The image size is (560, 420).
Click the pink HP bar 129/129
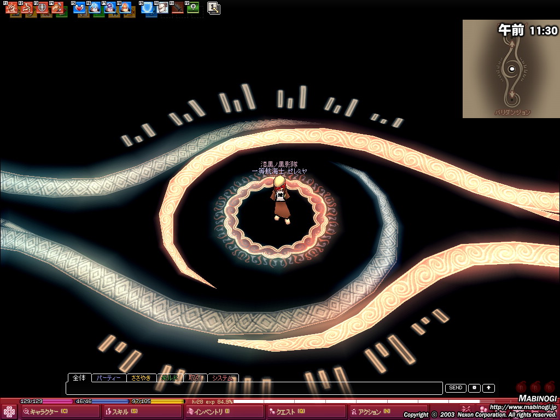coord(46,401)
